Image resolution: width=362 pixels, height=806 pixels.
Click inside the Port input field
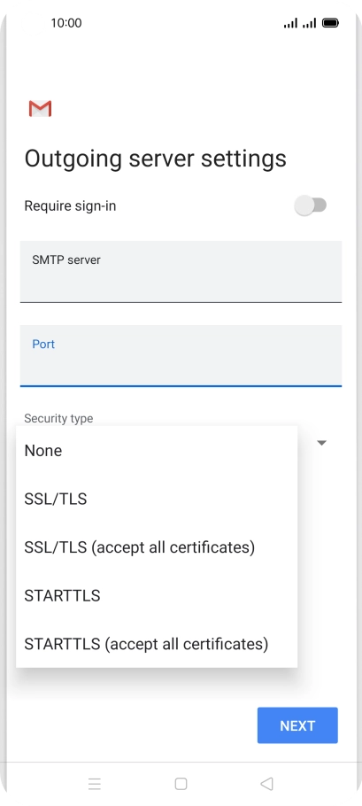click(x=181, y=355)
